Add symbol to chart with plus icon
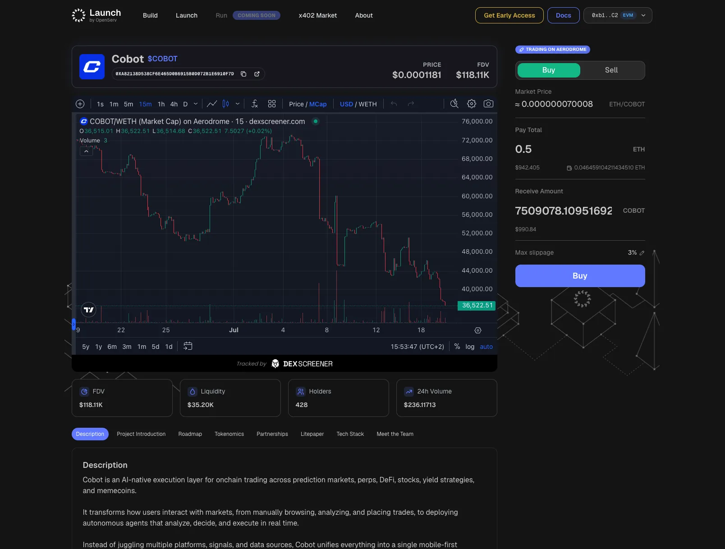The width and height of the screenshot is (725, 549). pos(80,104)
